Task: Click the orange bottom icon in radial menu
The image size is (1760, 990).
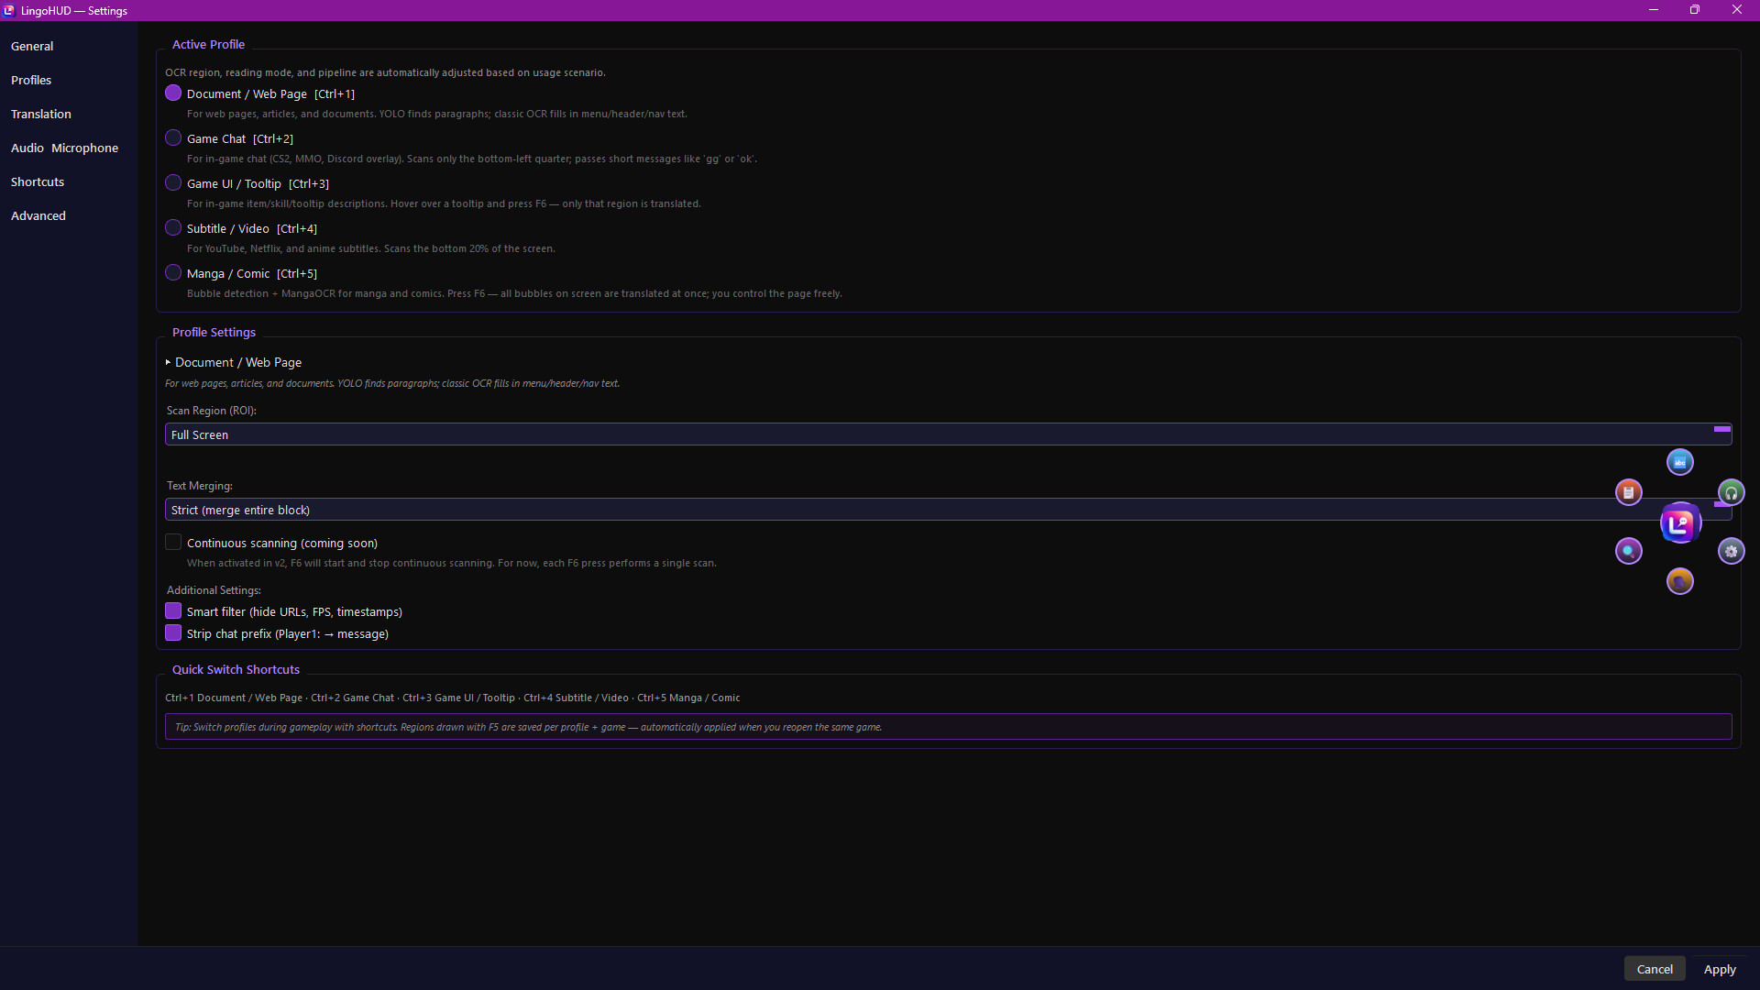Action: [1679, 581]
